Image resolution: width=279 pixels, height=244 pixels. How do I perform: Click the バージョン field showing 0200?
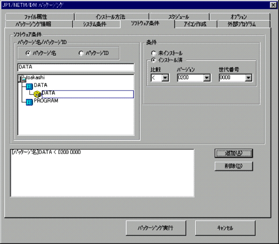[x=191, y=78]
